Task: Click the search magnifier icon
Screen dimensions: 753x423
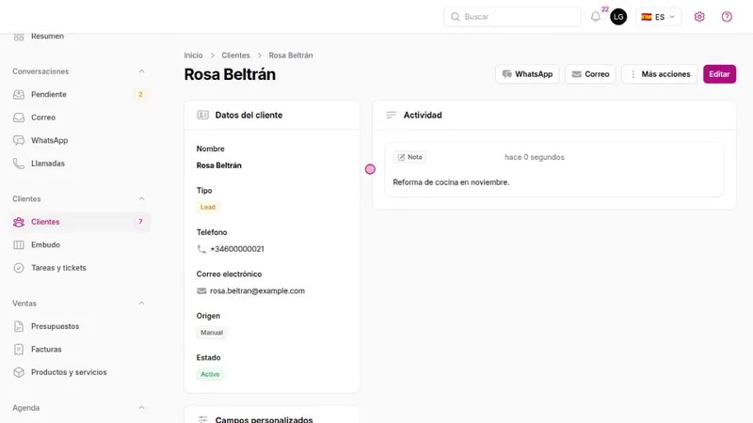Action: [x=456, y=17]
